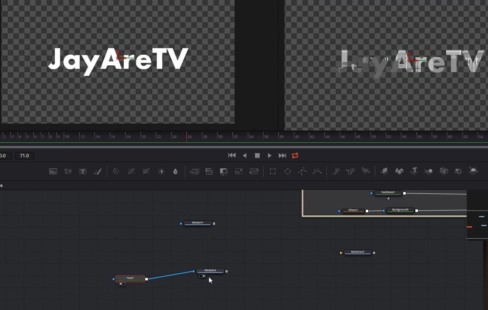Jump to the first frame

[232, 155]
